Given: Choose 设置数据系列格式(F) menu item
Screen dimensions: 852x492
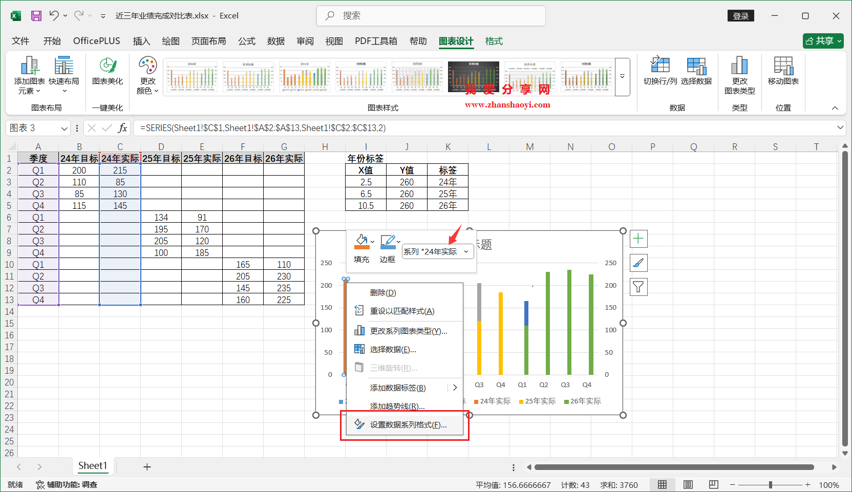Looking at the screenshot, I should click(x=404, y=425).
